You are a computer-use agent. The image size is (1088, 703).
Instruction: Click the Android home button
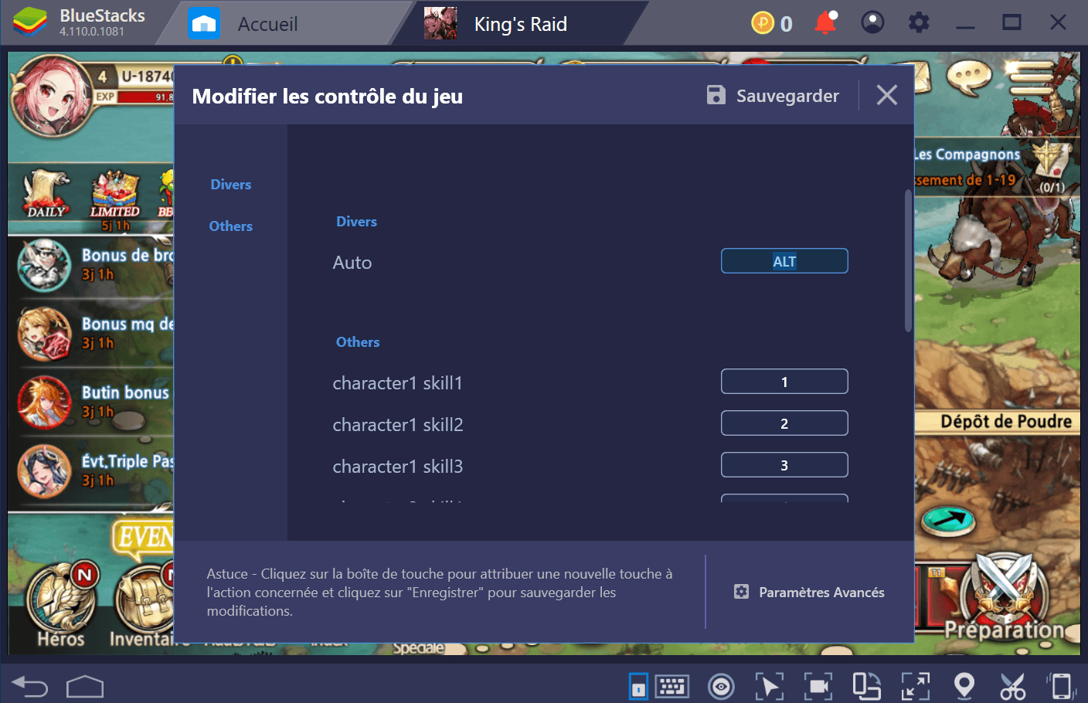pyautogui.click(x=85, y=685)
